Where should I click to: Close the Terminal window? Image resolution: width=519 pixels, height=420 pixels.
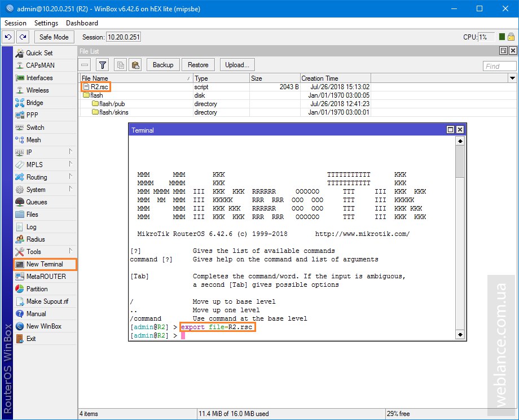460,130
